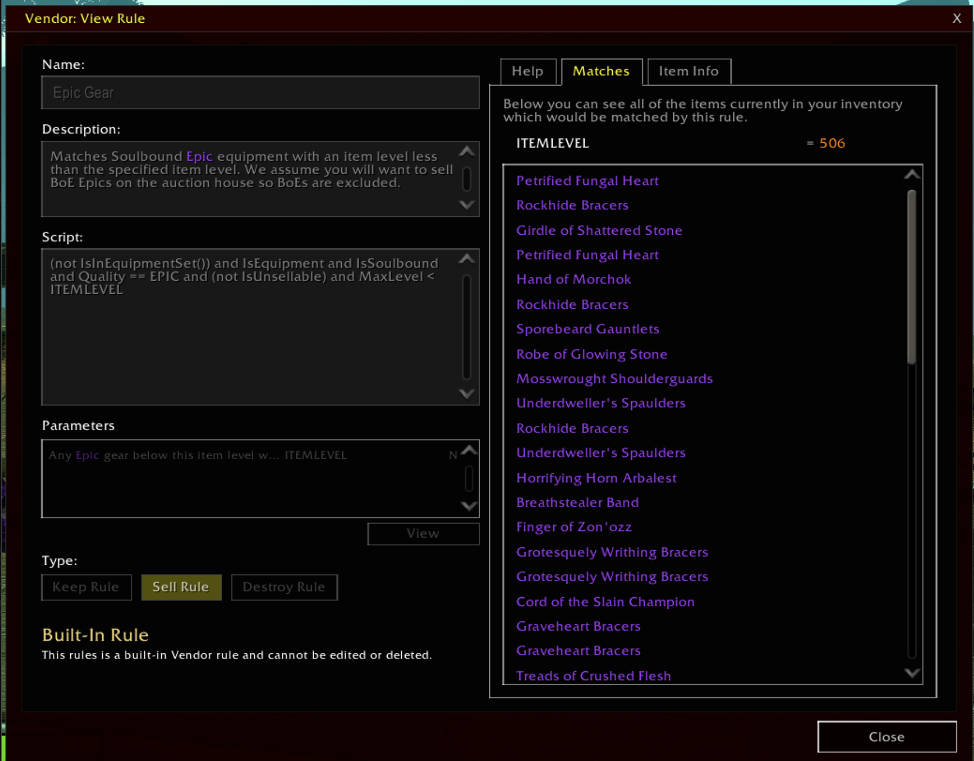This screenshot has width=974, height=761.
Task: Click the up arrow in Script scrollbar
Action: pos(467,259)
